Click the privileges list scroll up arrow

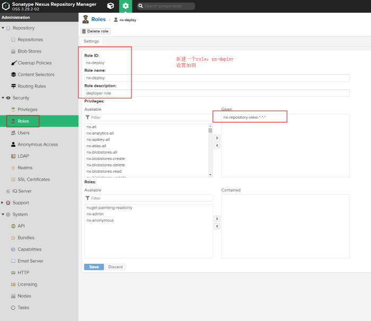pyautogui.click(x=210, y=126)
